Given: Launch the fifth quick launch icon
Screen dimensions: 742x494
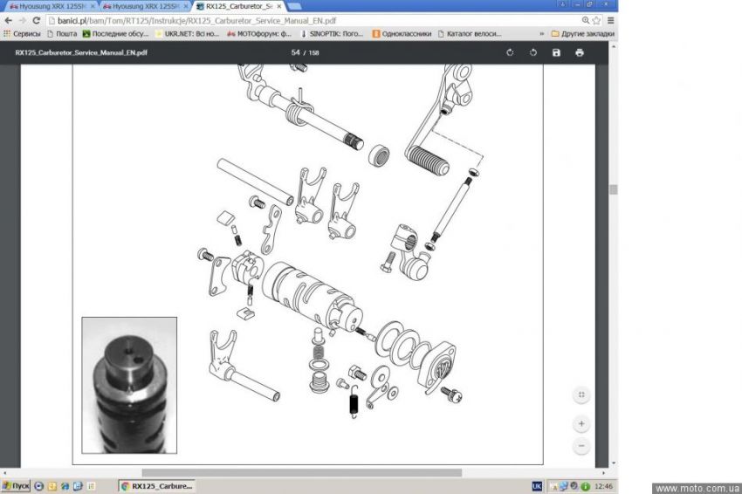Looking at the screenshot, I should tap(91, 486).
